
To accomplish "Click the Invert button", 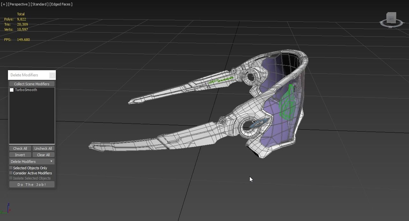I will coord(20,155).
